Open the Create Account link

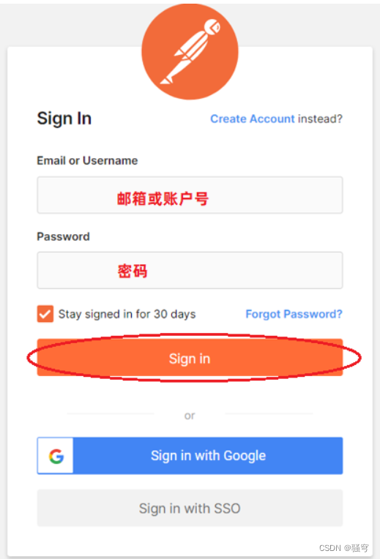pos(253,119)
